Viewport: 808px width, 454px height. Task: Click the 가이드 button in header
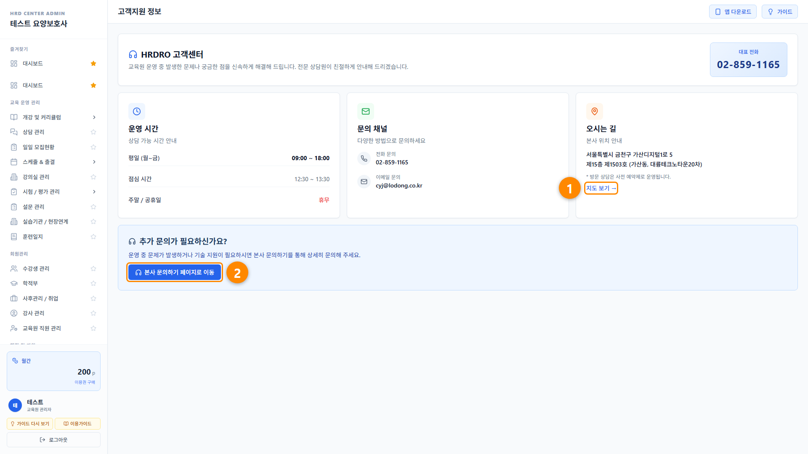pos(779,12)
